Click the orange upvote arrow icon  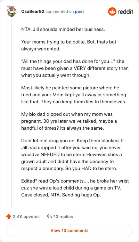[9, 217]
